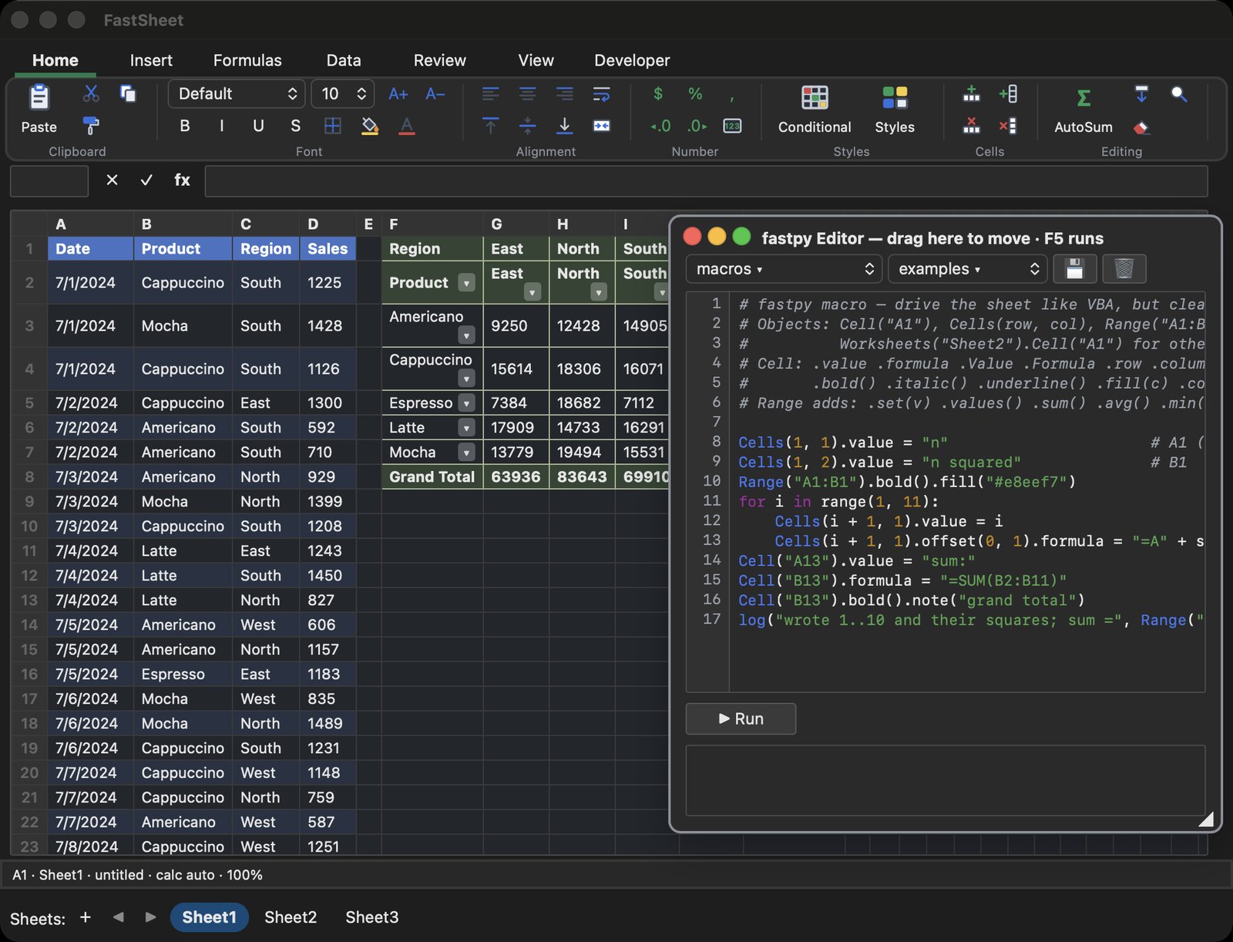Add a new sheet with plus button
Viewport: 1233px width, 942px height.
point(86,917)
